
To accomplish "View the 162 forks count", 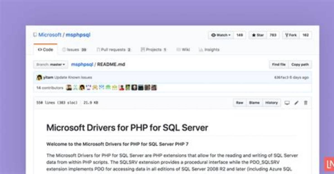I will [306, 35].
